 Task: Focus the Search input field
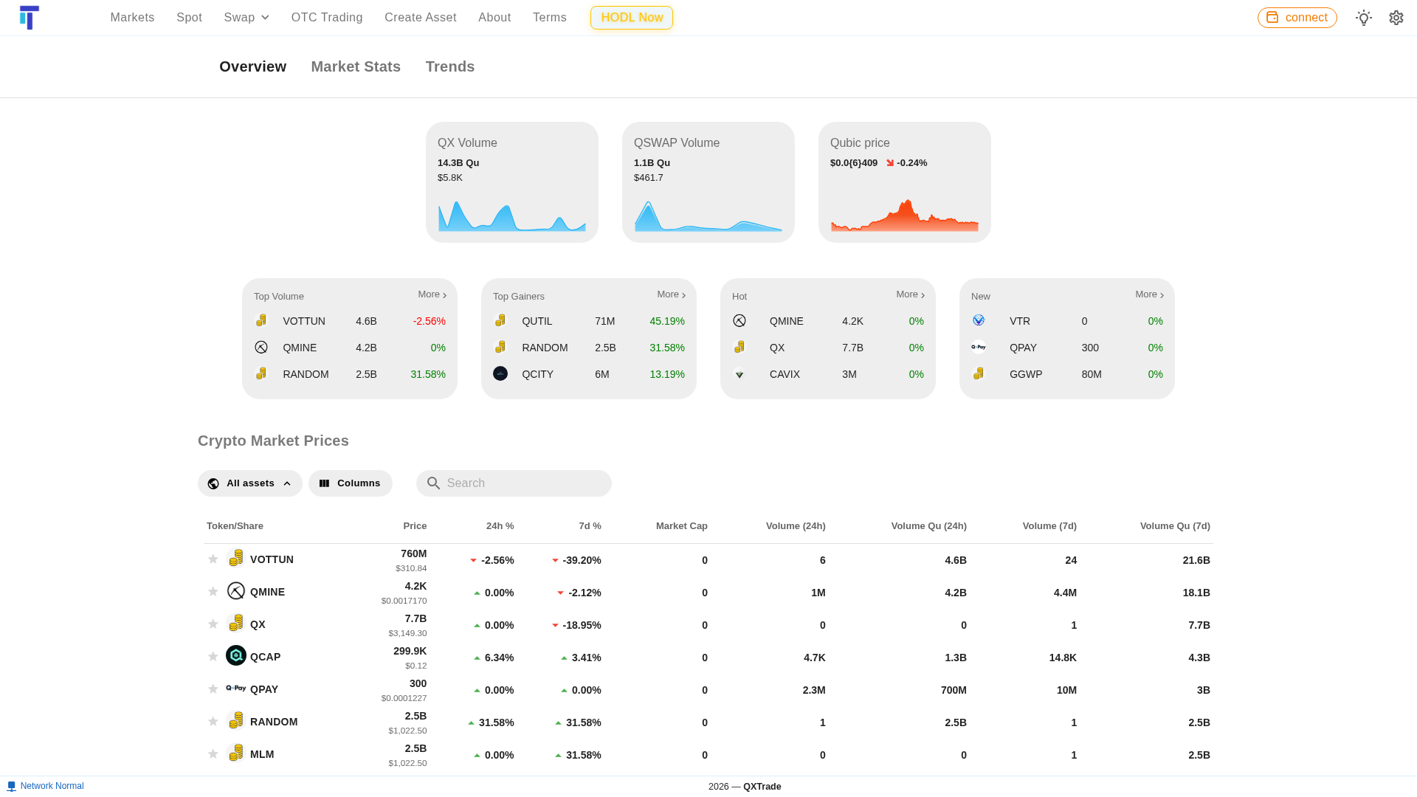[514, 483]
